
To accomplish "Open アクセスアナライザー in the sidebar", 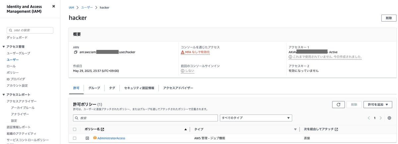I will pyautogui.click(x=22, y=101).
